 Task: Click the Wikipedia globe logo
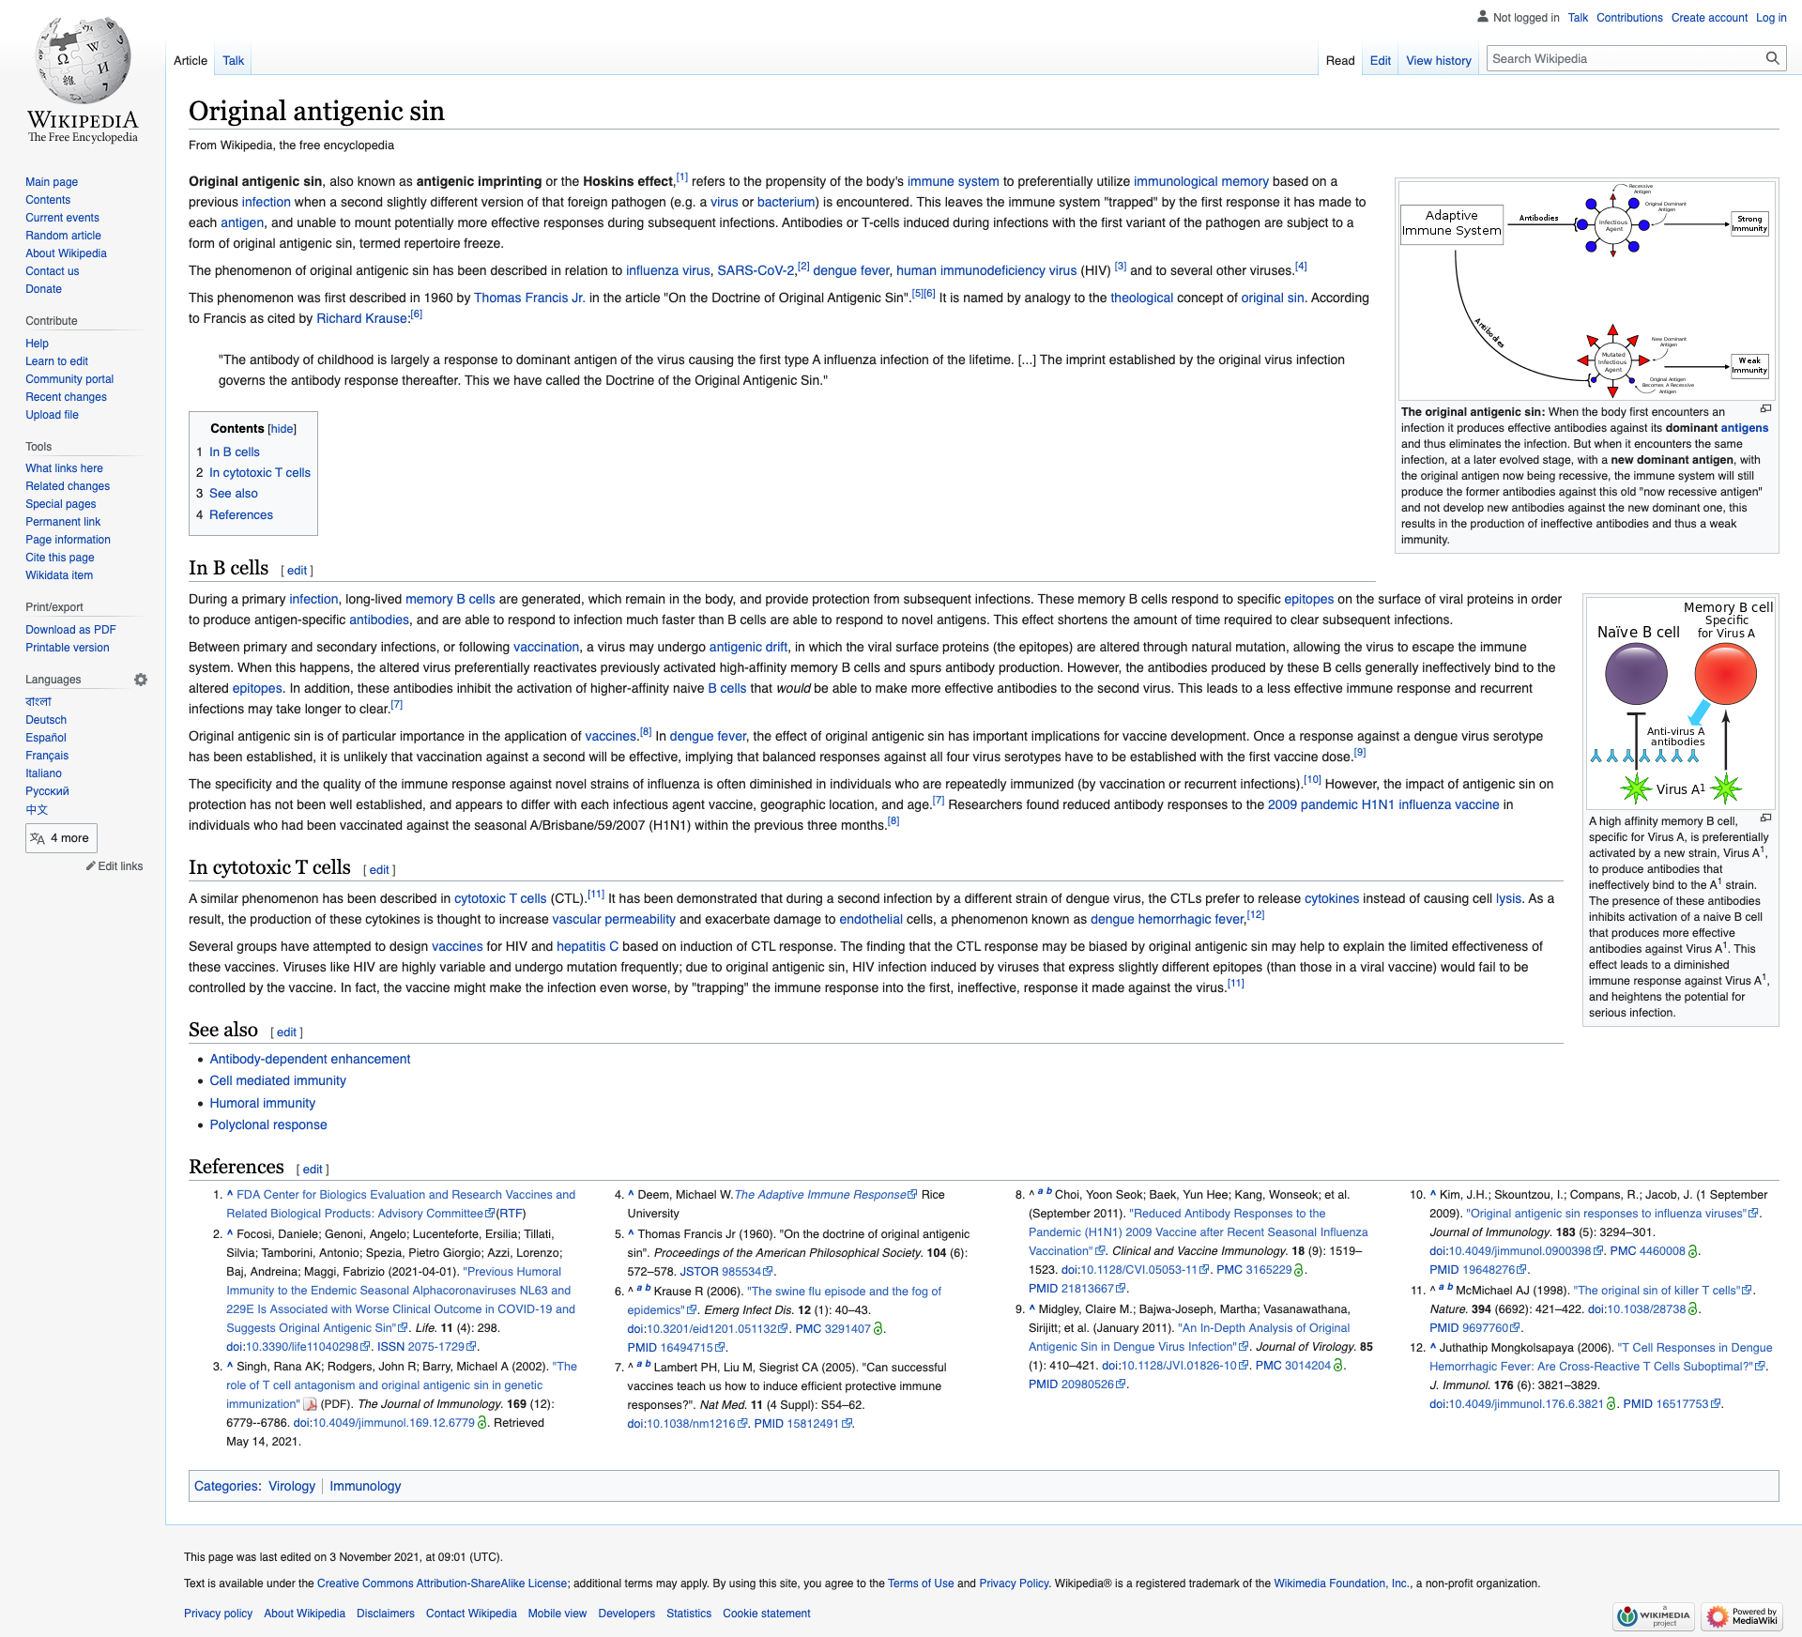[x=83, y=61]
